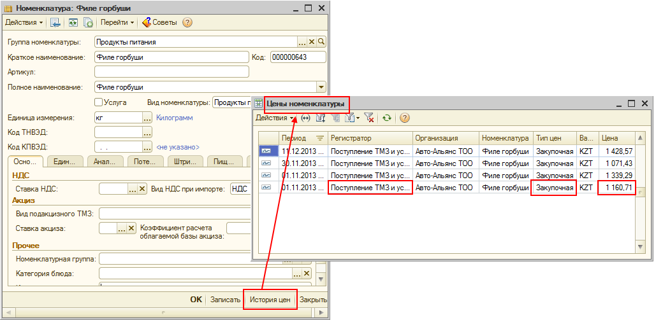Disable filter icon with red cross
The height and width of the screenshot is (320, 670).
coord(368,118)
